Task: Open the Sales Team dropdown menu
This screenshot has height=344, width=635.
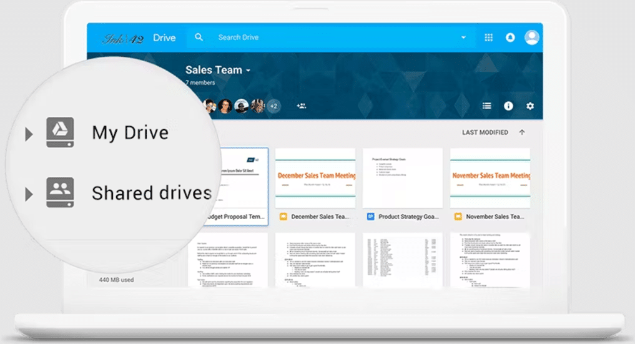Action: pos(248,71)
